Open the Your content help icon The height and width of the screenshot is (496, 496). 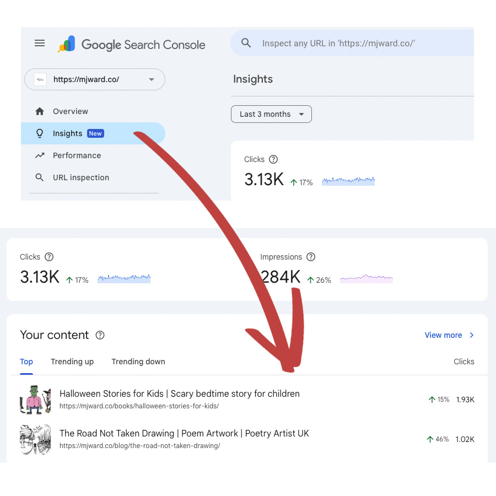[100, 335]
